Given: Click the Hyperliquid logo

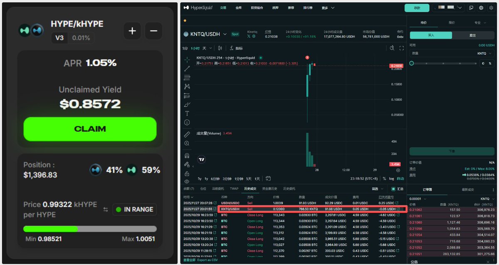Looking at the screenshot, I should pyautogui.click(x=198, y=7).
